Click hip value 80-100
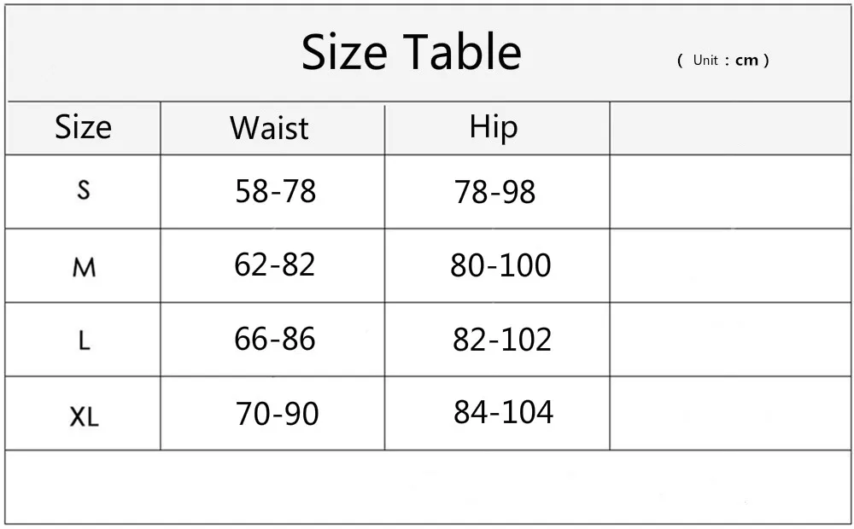This screenshot has height=529, width=854. (x=500, y=265)
